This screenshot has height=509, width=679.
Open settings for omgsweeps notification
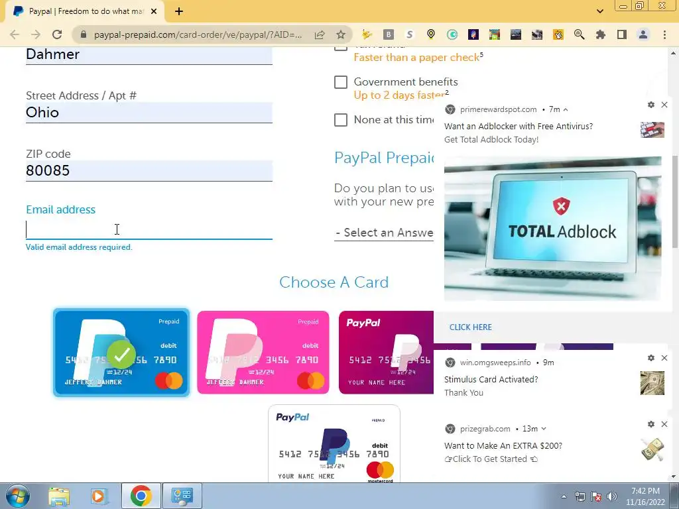651,358
